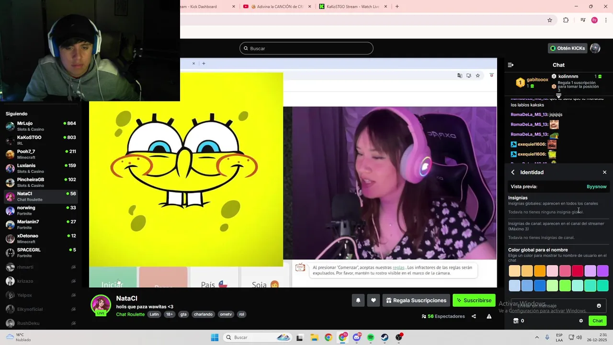Open norwing channel in sidebar

point(41,210)
